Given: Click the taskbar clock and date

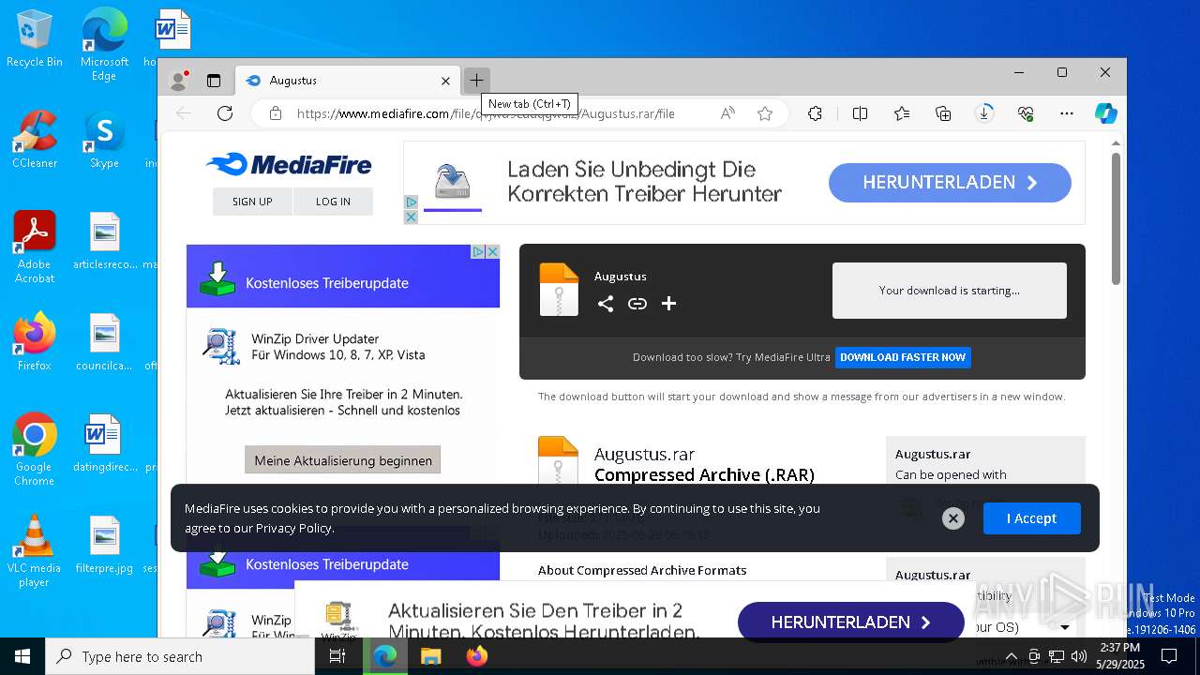Looking at the screenshot, I should pyautogui.click(x=1120, y=656).
